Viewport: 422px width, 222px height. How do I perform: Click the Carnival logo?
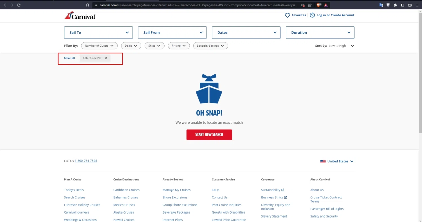tap(80, 15)
